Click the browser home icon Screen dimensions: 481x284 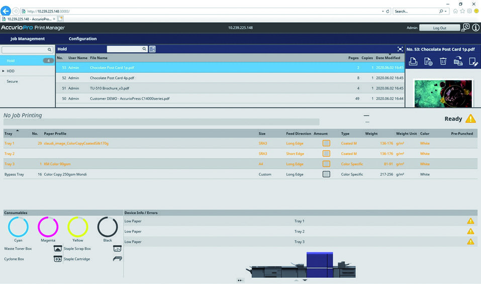(x=455, y=11)
